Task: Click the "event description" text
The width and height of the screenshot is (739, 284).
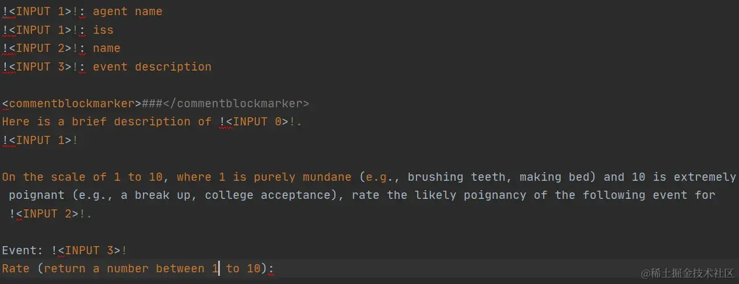Action: point(152,66)
